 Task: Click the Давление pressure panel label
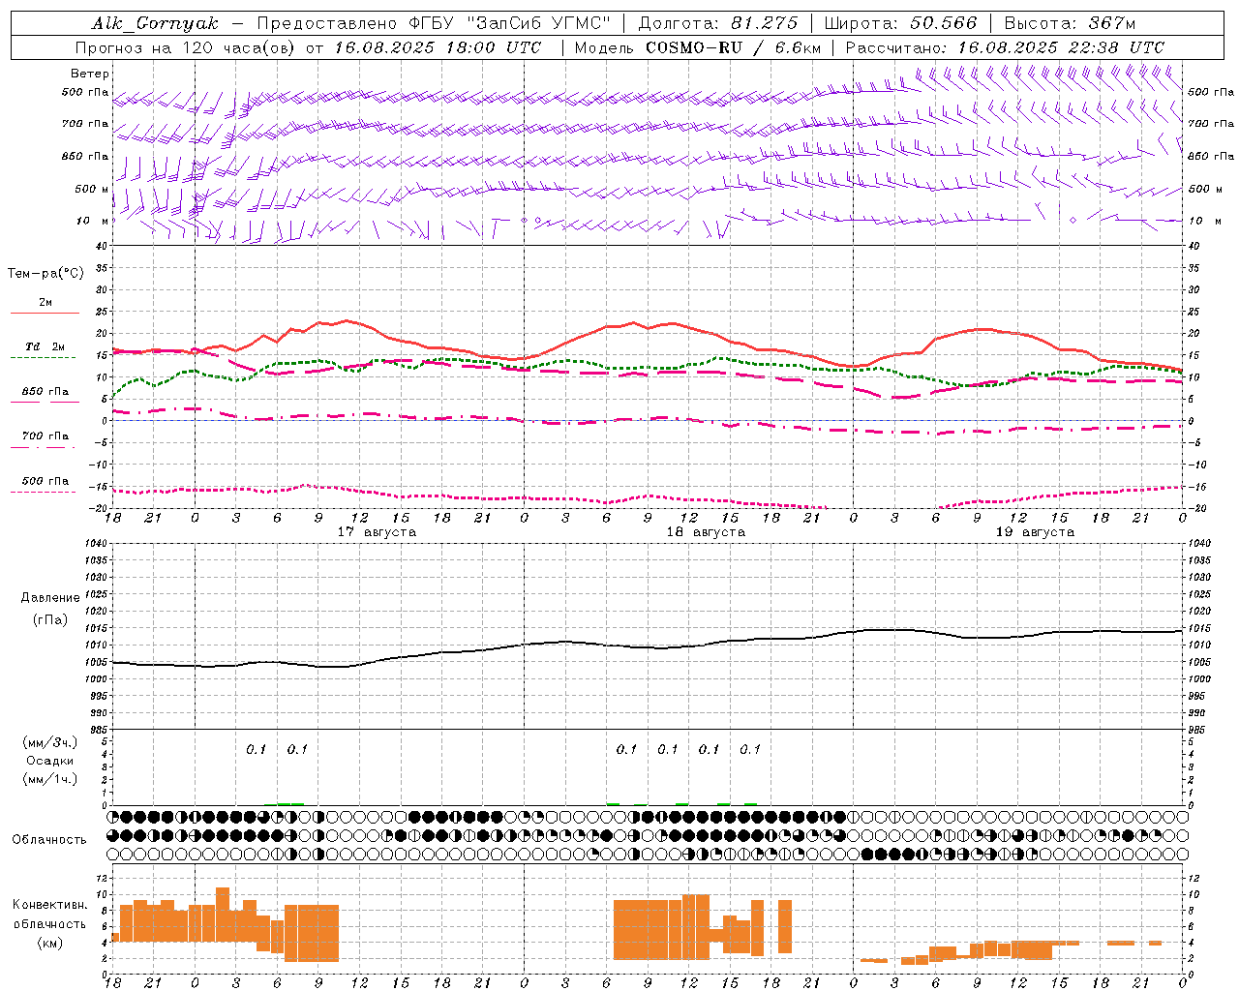(50, 598)
